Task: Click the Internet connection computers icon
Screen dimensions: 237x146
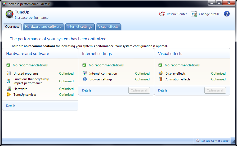Action: pyautogui.click(x=85, y=73)
